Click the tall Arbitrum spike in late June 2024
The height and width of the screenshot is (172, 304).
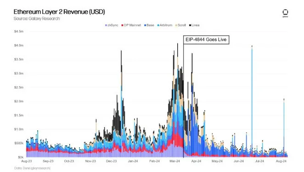coord(252,101)
